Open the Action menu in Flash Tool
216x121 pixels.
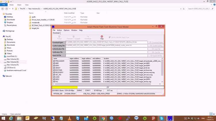(59, 30)
